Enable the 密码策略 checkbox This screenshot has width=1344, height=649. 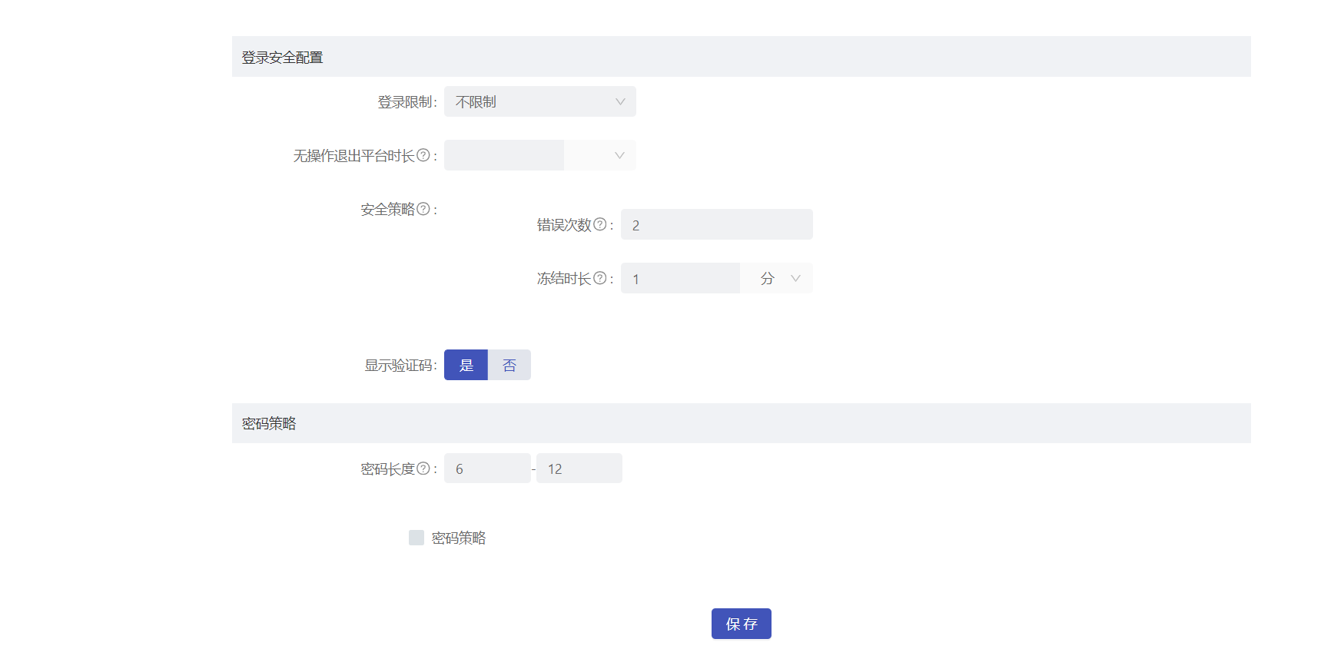tap(416, 538)
